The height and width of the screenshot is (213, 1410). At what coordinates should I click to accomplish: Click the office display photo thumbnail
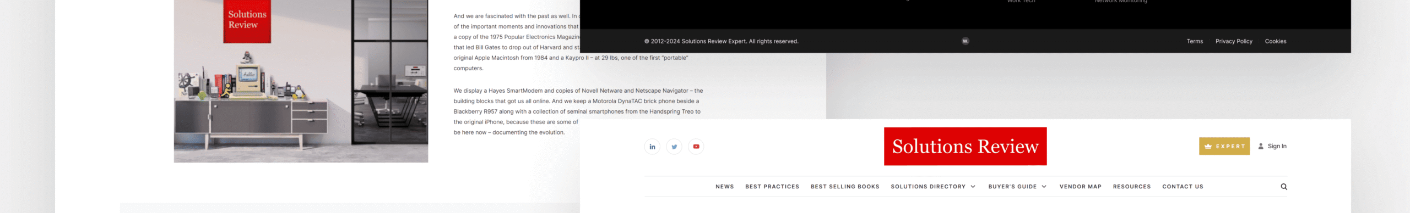click(x=301, y=81)
